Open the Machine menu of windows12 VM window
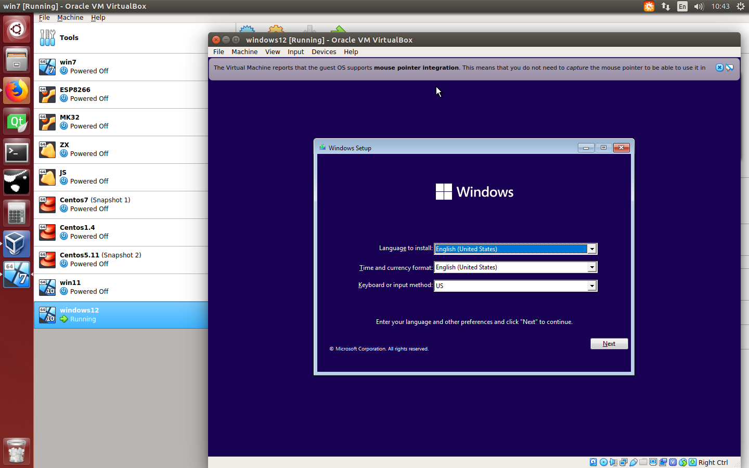 (x=244, y=51)
